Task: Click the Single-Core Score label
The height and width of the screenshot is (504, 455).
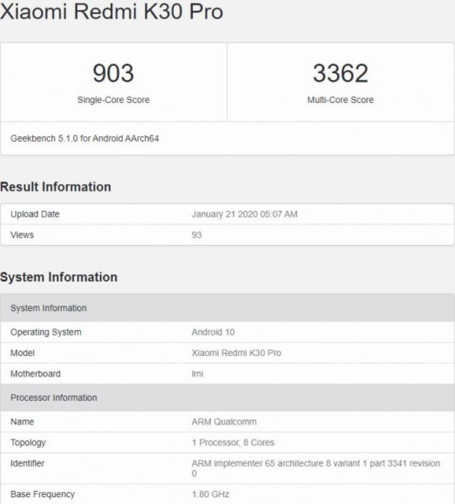Action: (113, 100)
